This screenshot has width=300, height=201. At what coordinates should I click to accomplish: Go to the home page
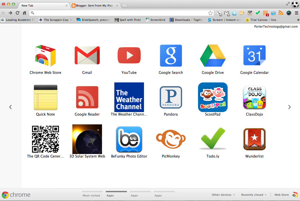(24, 13)
